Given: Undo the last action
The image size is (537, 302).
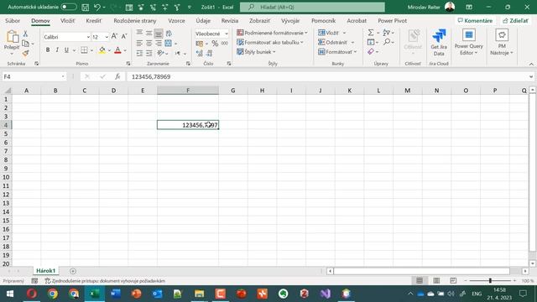Looking at the screenshot, I should click(97, 8).
